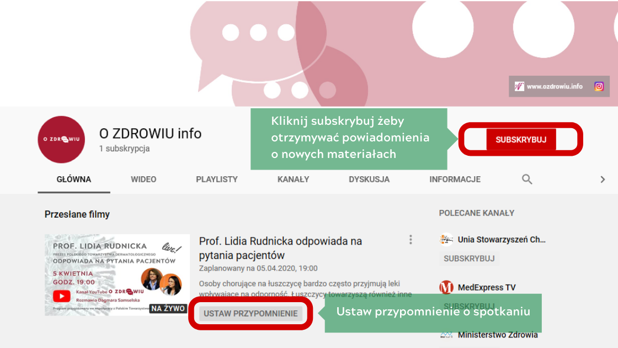Expand more tabs with the right chevron
618x348 pixels.
click(603, 179)
